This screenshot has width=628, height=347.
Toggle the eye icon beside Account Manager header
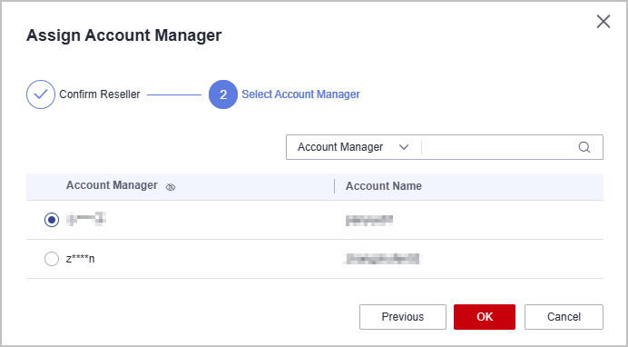point(171,187)
